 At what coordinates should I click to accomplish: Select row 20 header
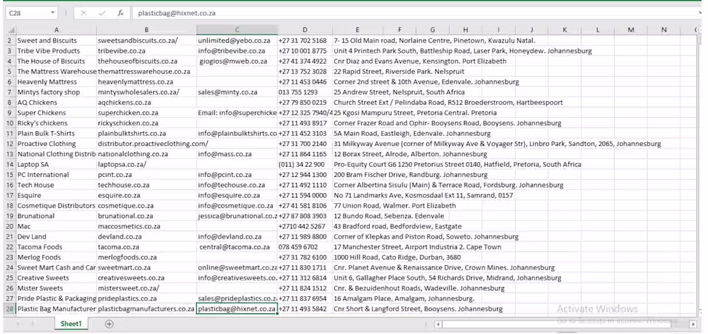(10, 226)
